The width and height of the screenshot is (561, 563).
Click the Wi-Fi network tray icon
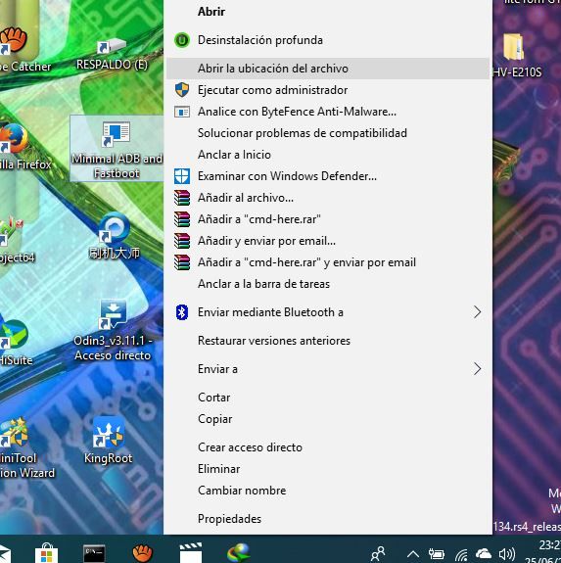click(461, 555)
